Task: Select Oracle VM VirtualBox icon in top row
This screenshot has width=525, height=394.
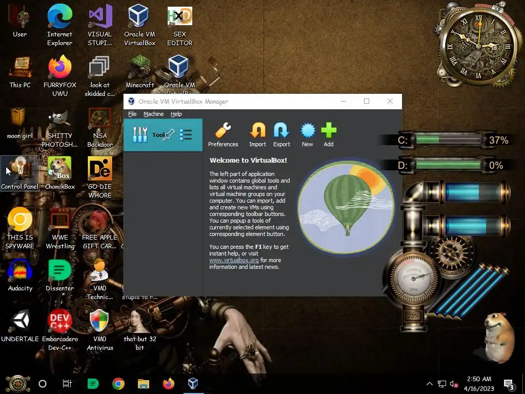Action: point(139,25)
